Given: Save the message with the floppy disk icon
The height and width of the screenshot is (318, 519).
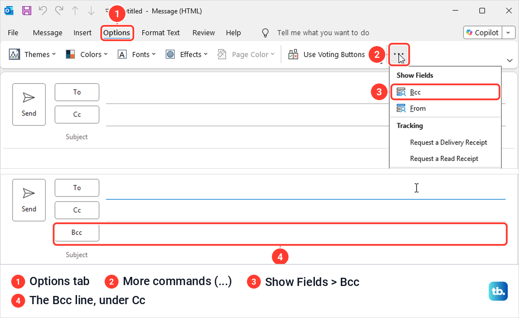Looking at the screenshot, I should 26,11.
